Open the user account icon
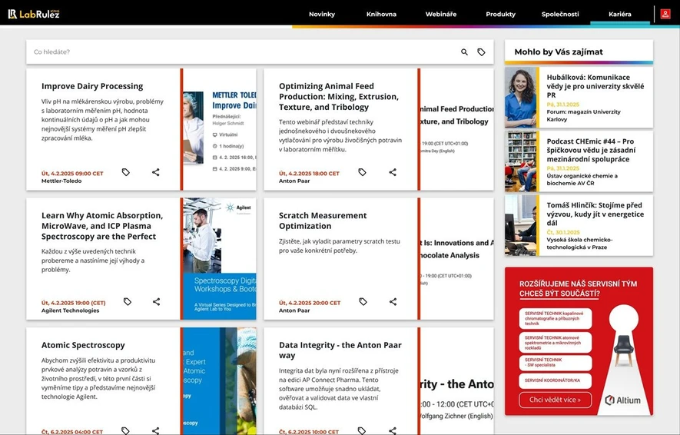The height and width of the screenshot is (435, 680). [665, 14]
